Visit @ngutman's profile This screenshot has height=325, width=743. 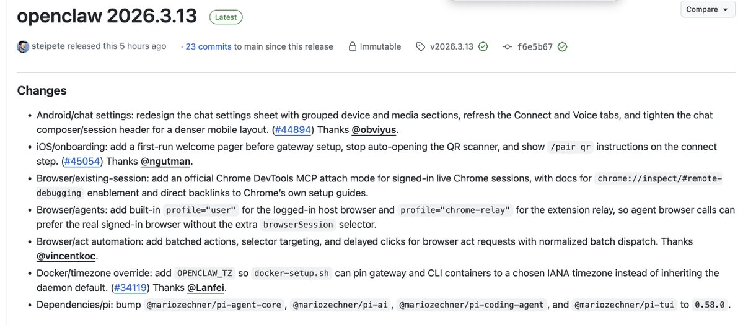tap(167, 162)
